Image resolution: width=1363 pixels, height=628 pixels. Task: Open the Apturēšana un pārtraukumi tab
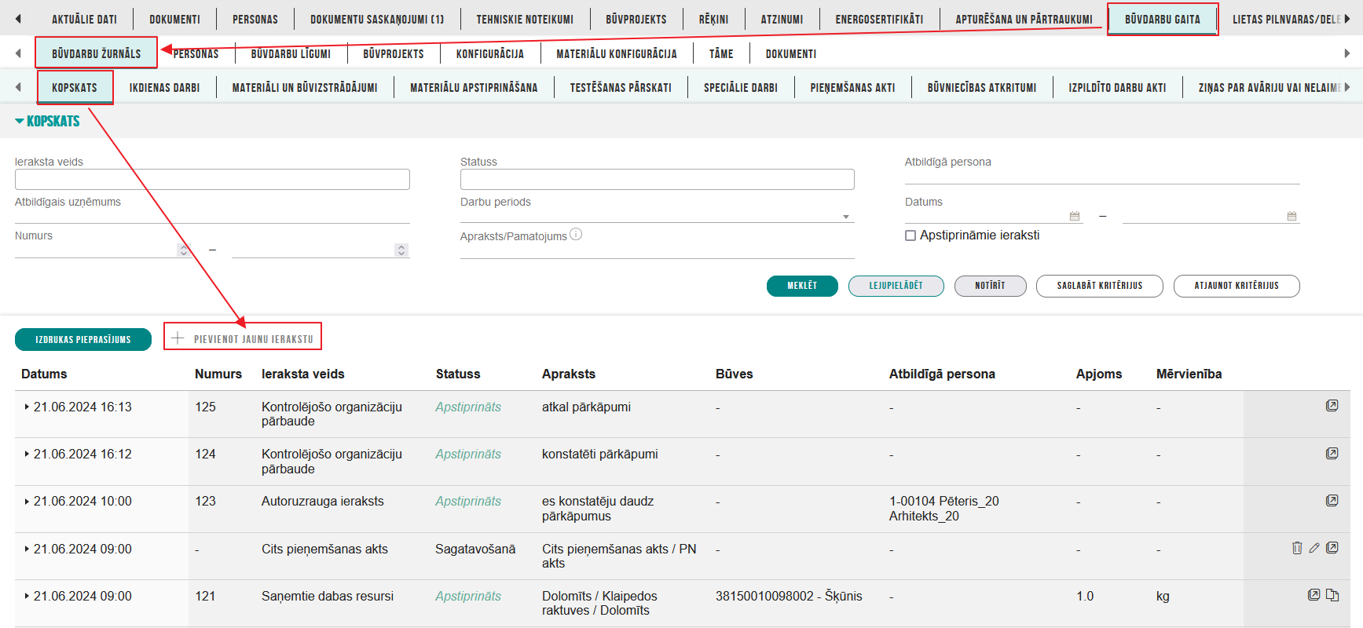tap(1024, 19)
